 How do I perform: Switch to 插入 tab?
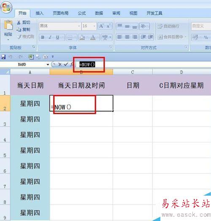(39, 13)
